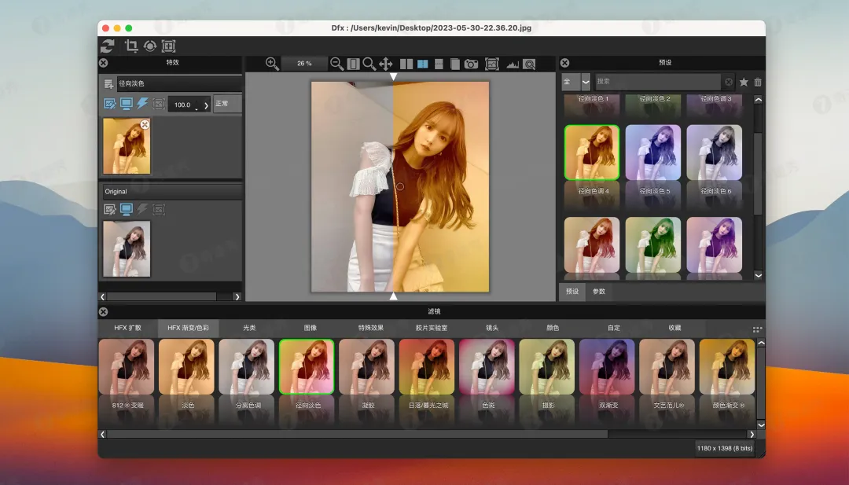This screenshot has width=849, height=485.
Task: Click the 26 % zoom level field
Action: pos(304,64)
